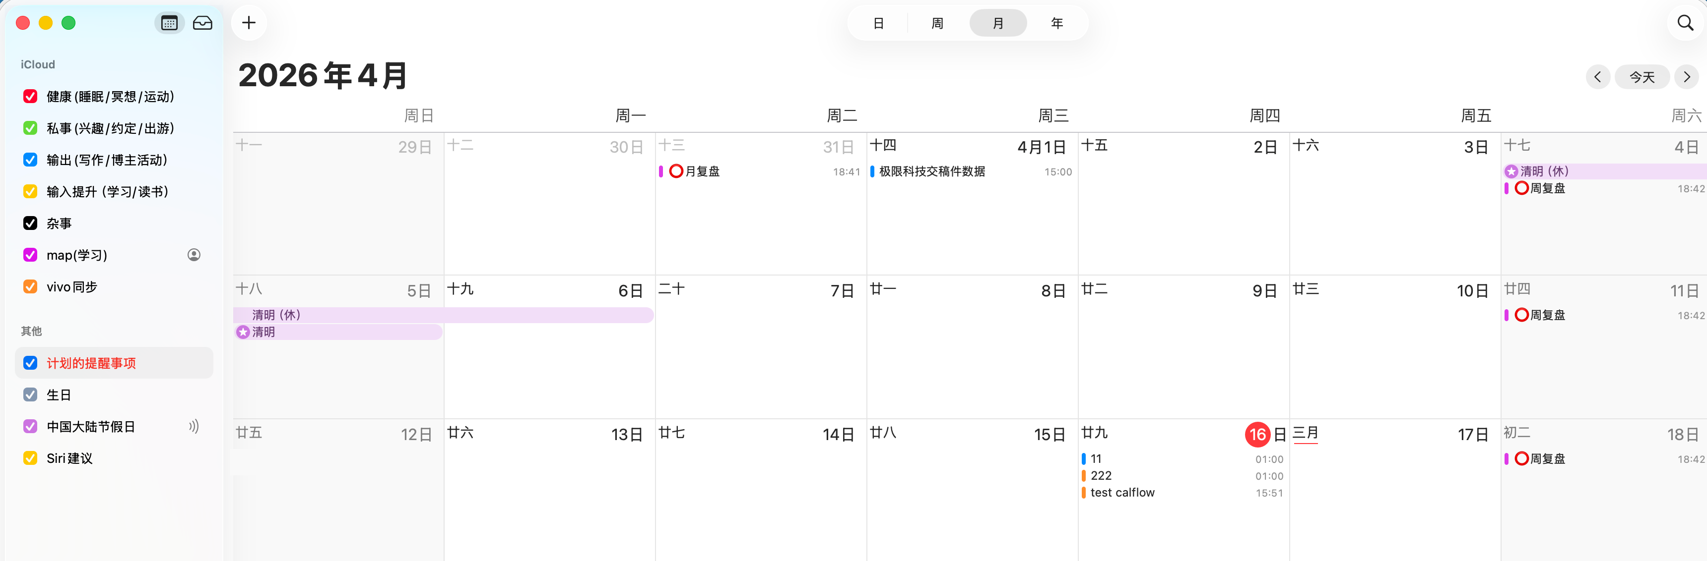Disable the Siri建议 calendar checkbox
This screenshot has width=1707, height=561.
(x=30, y=458)
